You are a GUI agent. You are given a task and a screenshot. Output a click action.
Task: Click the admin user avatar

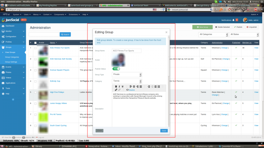245,20
